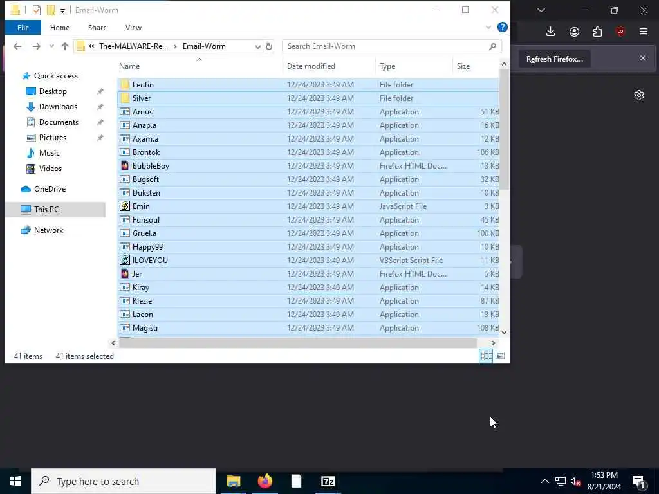Click the horizontal scrollbar right arrow
The height and width of the screenshot is (494, 659).
click(494, 343)
